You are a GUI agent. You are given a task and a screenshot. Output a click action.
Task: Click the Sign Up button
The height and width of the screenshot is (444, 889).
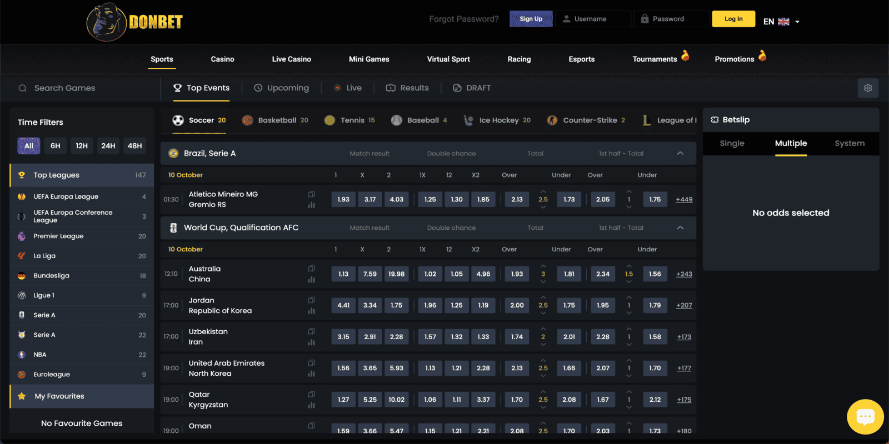tap(531, 19)
